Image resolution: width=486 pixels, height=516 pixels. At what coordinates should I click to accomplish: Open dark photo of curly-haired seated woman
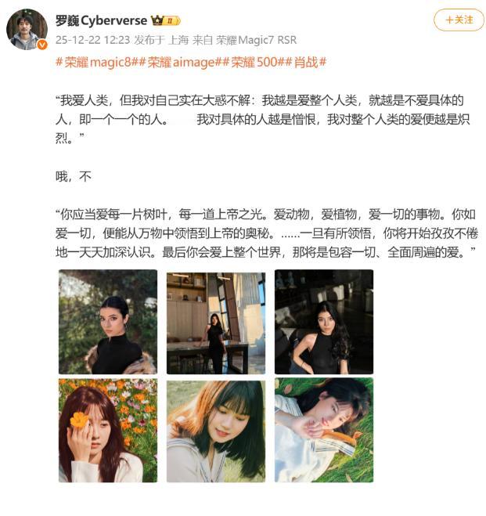click(x=324, y=322)
